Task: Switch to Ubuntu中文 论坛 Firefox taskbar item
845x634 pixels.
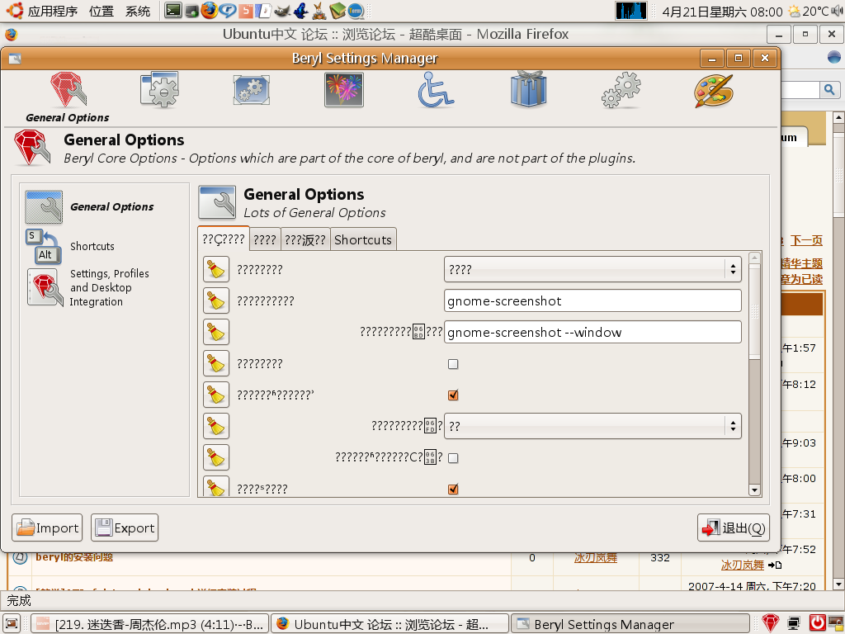Action: 389,624
